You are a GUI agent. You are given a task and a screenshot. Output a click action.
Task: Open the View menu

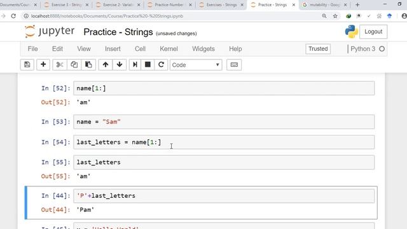(x=84, y=49)
